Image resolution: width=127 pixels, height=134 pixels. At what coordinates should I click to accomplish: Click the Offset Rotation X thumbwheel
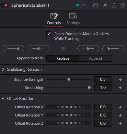[x=69, y=107]
